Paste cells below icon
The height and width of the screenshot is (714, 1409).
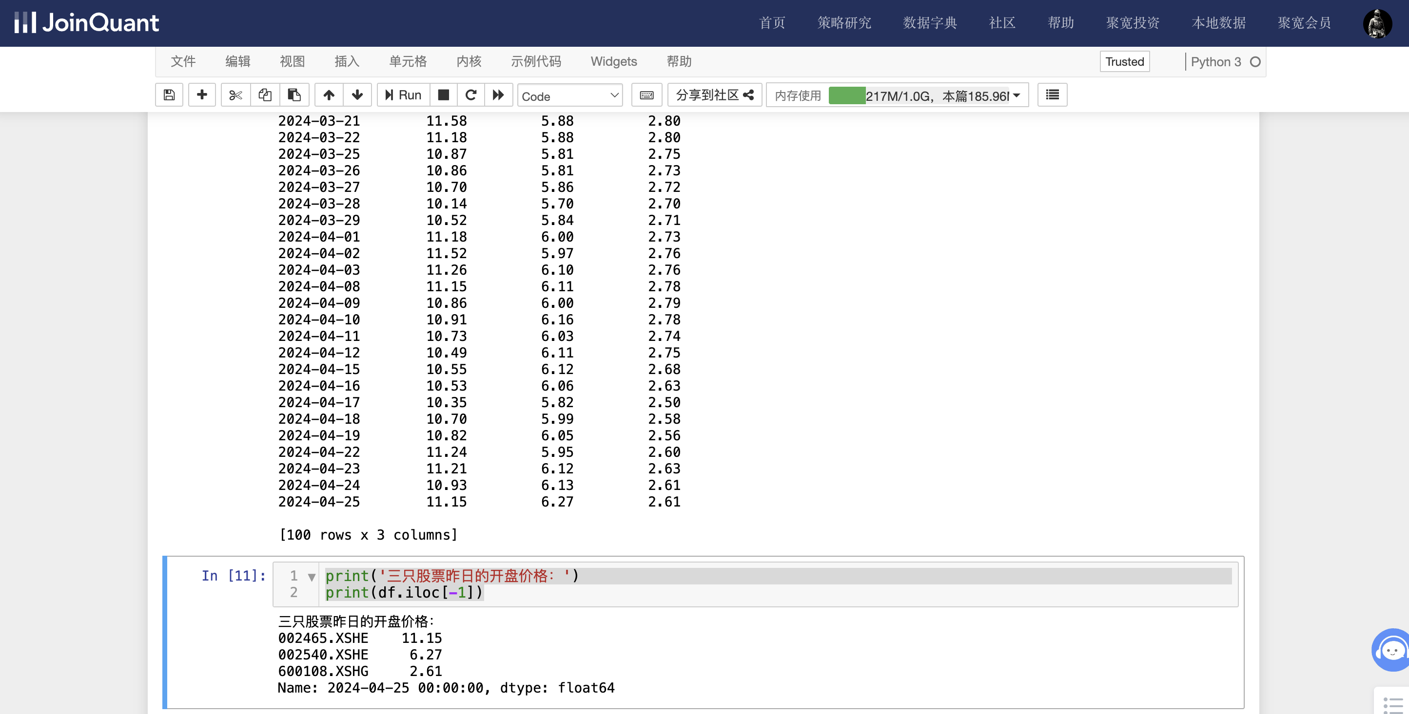(x=294, y=95)
